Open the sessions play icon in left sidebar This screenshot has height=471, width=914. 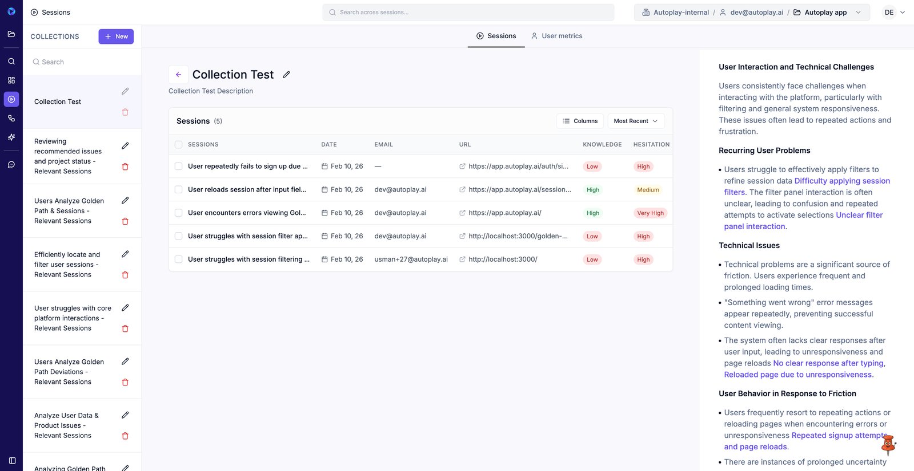(11, 99)
